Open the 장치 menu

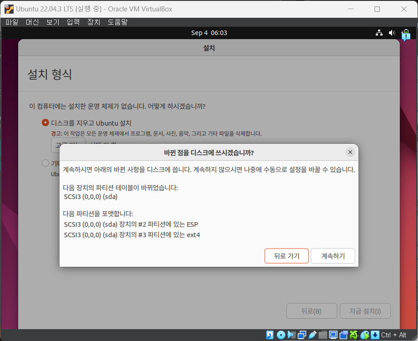pyautogui.click(x=94, y=22)
